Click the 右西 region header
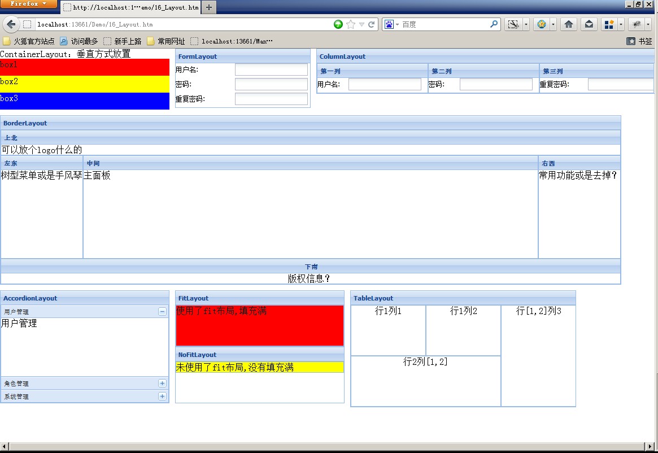 [579, 163]
